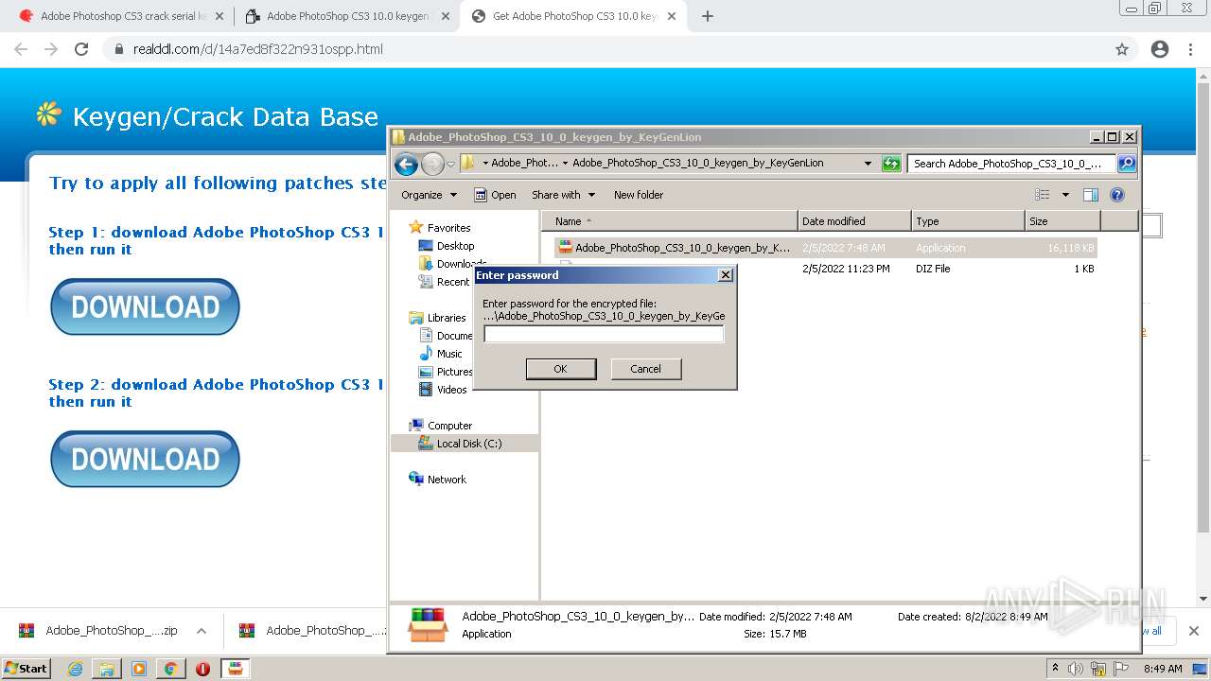Switch to Adobe Photoshop CS3 crack serial tab
Screen dimensions: 1211x681
point(123,16)
